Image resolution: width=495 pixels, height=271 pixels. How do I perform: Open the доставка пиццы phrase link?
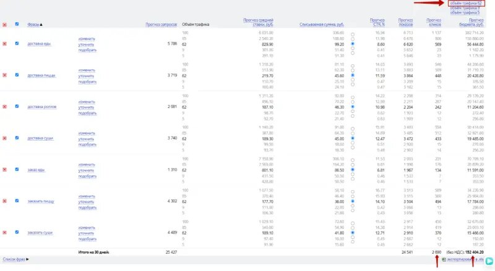point(41,75)
